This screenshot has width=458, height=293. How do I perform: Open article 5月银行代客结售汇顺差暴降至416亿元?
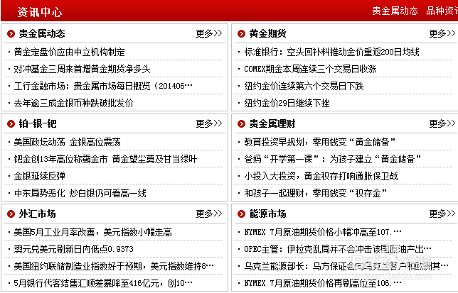tap(103, 283)
